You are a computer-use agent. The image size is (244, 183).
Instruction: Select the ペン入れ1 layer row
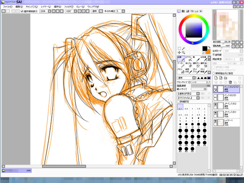(226, 114)
